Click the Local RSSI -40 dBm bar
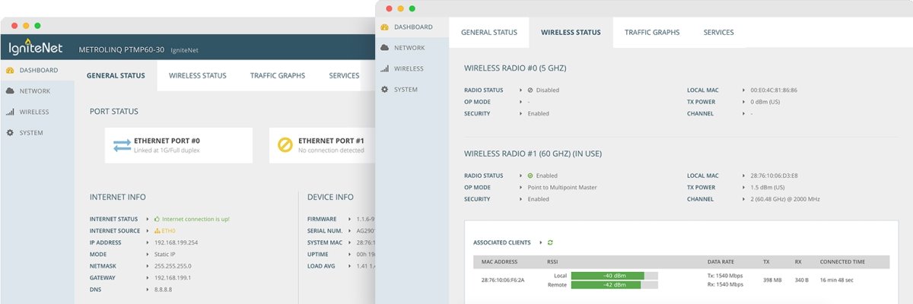This screenshot has height=304, width=913. tap(607, 275)
